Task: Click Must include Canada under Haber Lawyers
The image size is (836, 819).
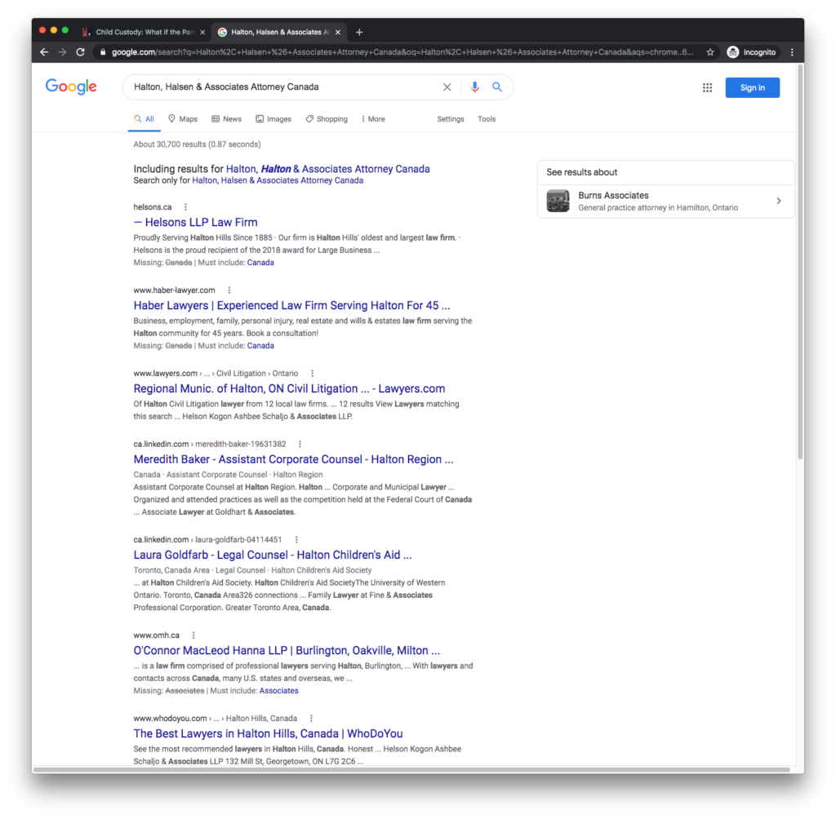Action: [x=260, y=346]
